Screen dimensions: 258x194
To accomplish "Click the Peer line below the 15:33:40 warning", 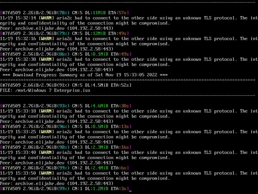I will click(57, 163).
